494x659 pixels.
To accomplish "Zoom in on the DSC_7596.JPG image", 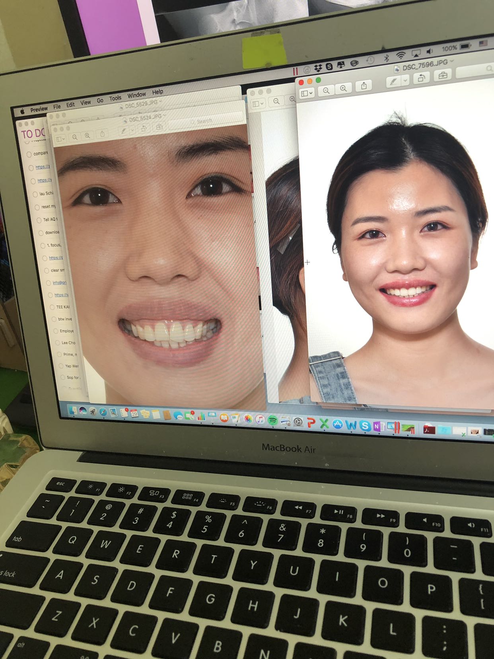I will [343, 88].
